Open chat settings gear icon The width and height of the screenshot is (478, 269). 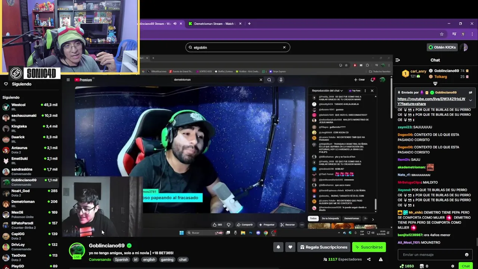coord(453,266)
